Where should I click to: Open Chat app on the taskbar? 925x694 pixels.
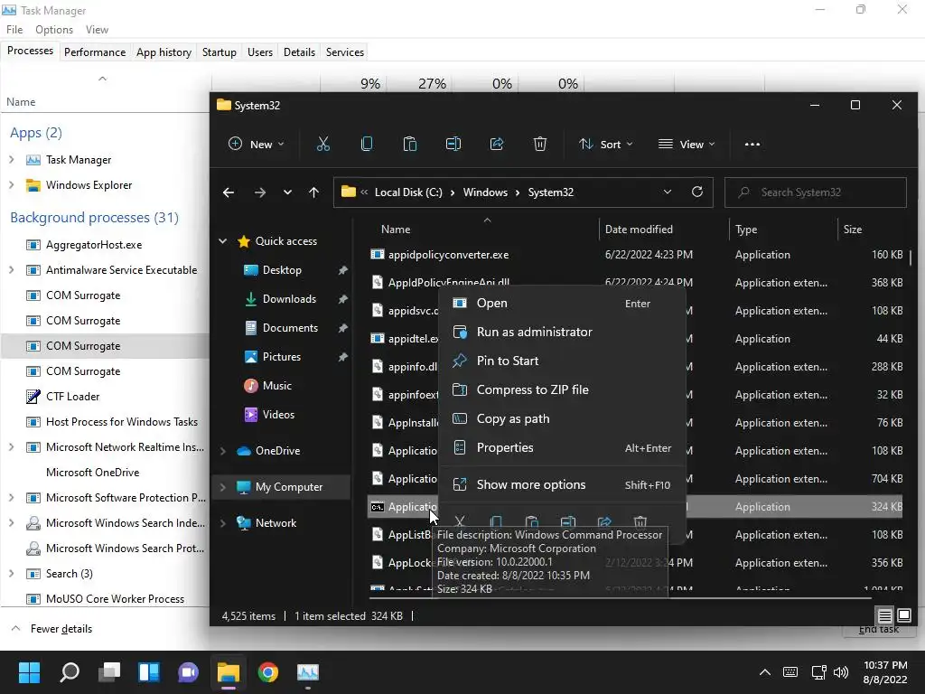[x=189, y=672]
